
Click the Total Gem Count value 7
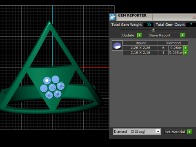(191, 24)
